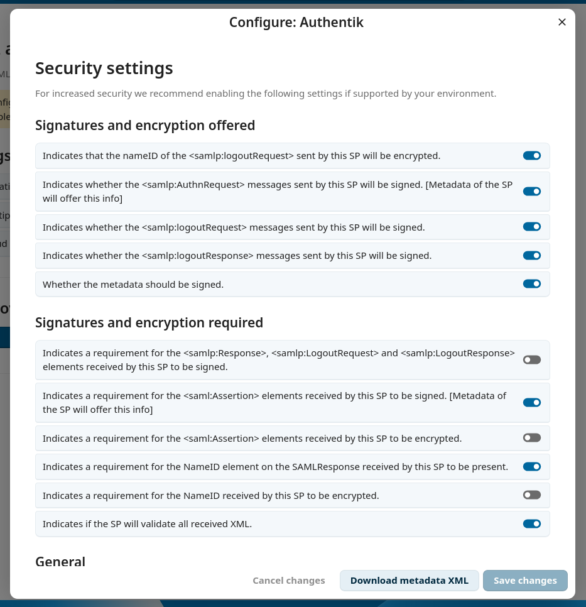Screen dimensions: 586x607
Task: Toggle signing of logoutRequest messages sent
Action: 532,226
